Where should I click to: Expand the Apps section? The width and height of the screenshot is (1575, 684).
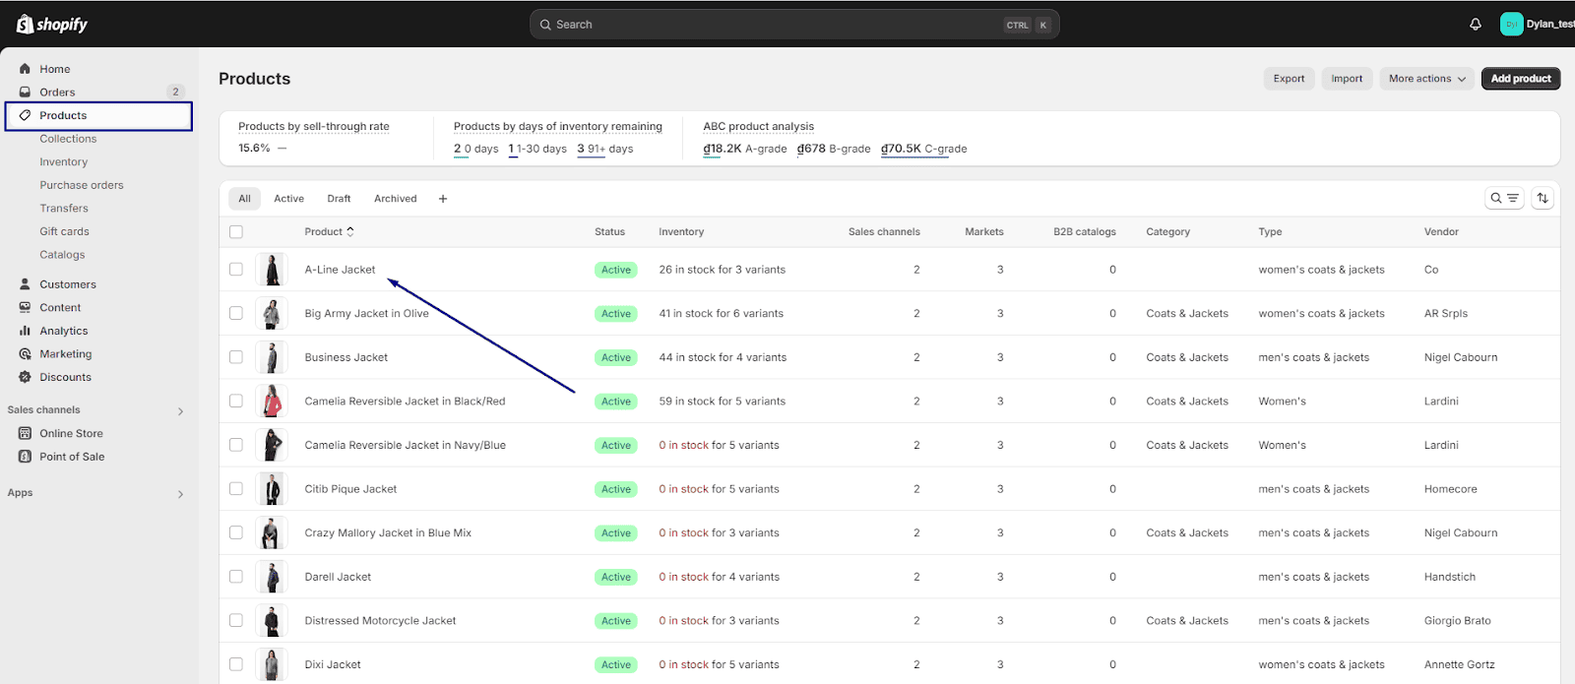pos(180,494)
